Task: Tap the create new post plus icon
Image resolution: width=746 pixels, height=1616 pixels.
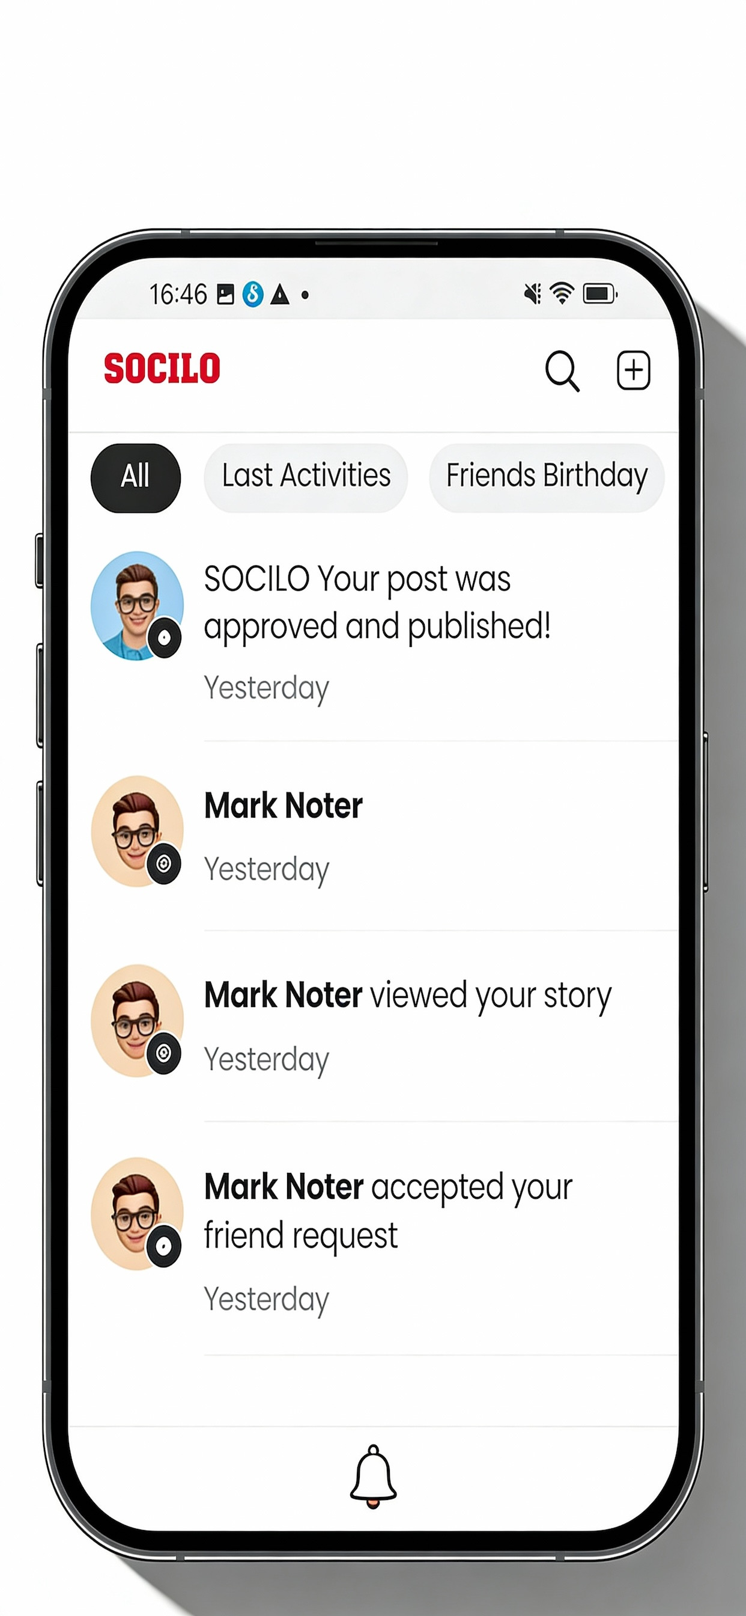Action: coord(633,370)
